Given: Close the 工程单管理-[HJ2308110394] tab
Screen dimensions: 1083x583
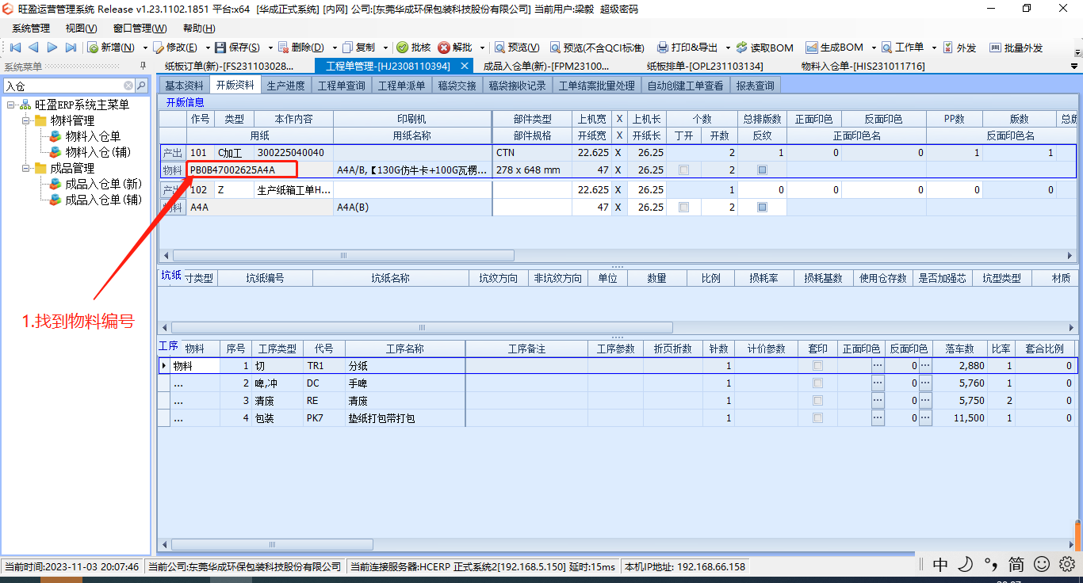Looking at the screenshot, I should (x=465, y=66).
